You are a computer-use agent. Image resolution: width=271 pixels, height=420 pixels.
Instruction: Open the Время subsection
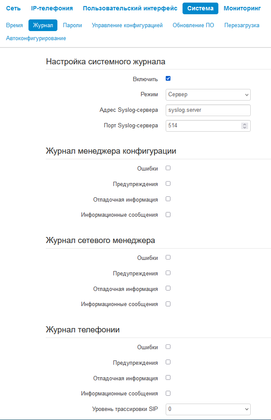(15, 25)
